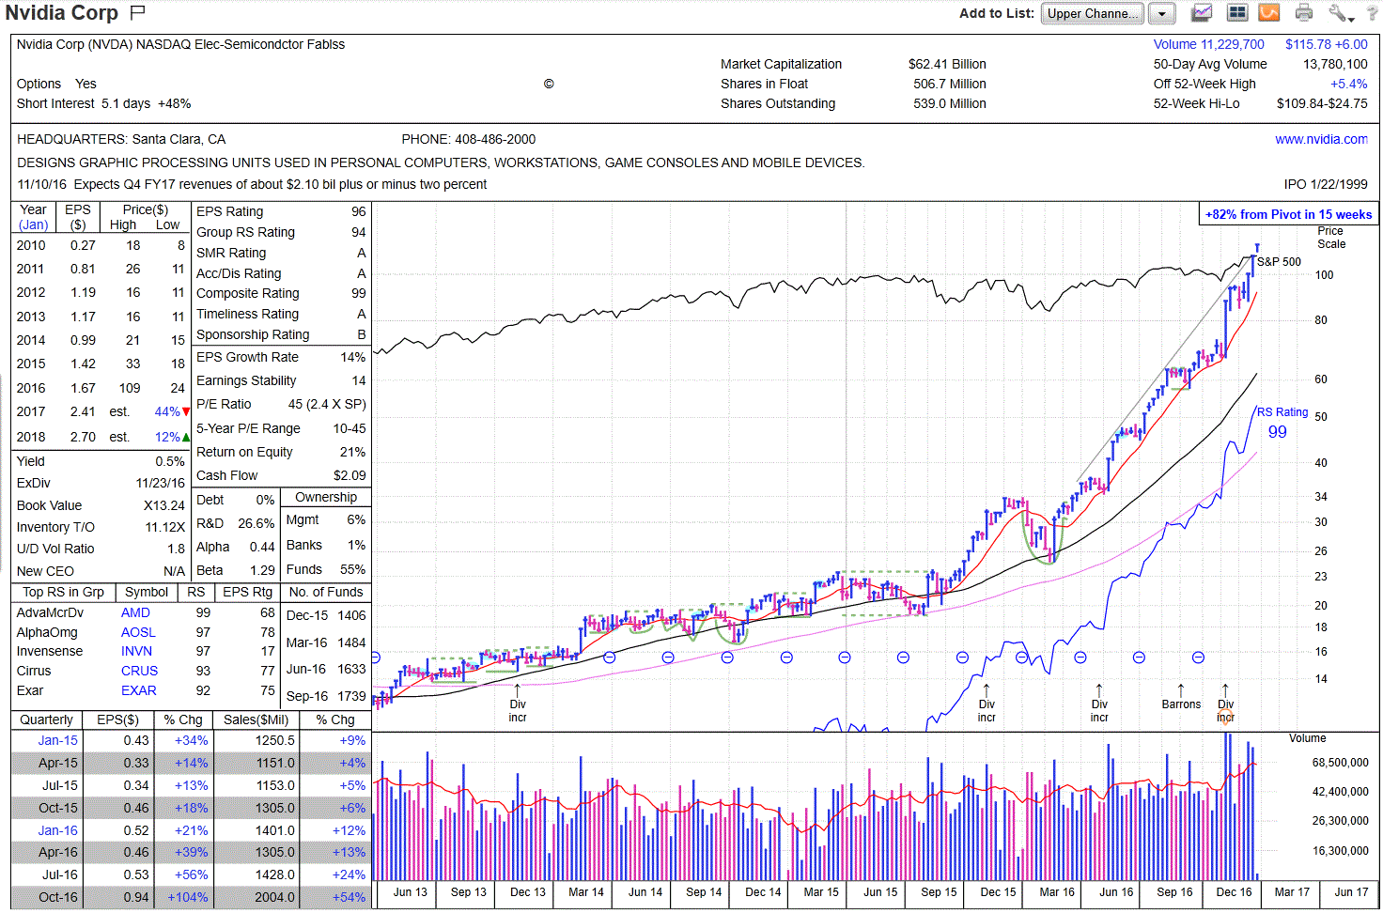Select the Sponsorship Rating row
The height and width of the screenshot is (913, 1383).
click(281, 334)
